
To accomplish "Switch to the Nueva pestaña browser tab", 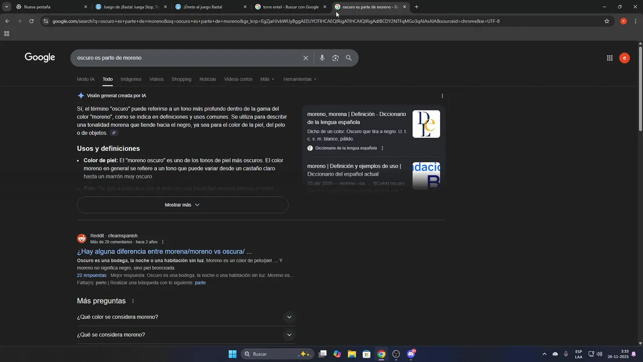I will 50,7.
